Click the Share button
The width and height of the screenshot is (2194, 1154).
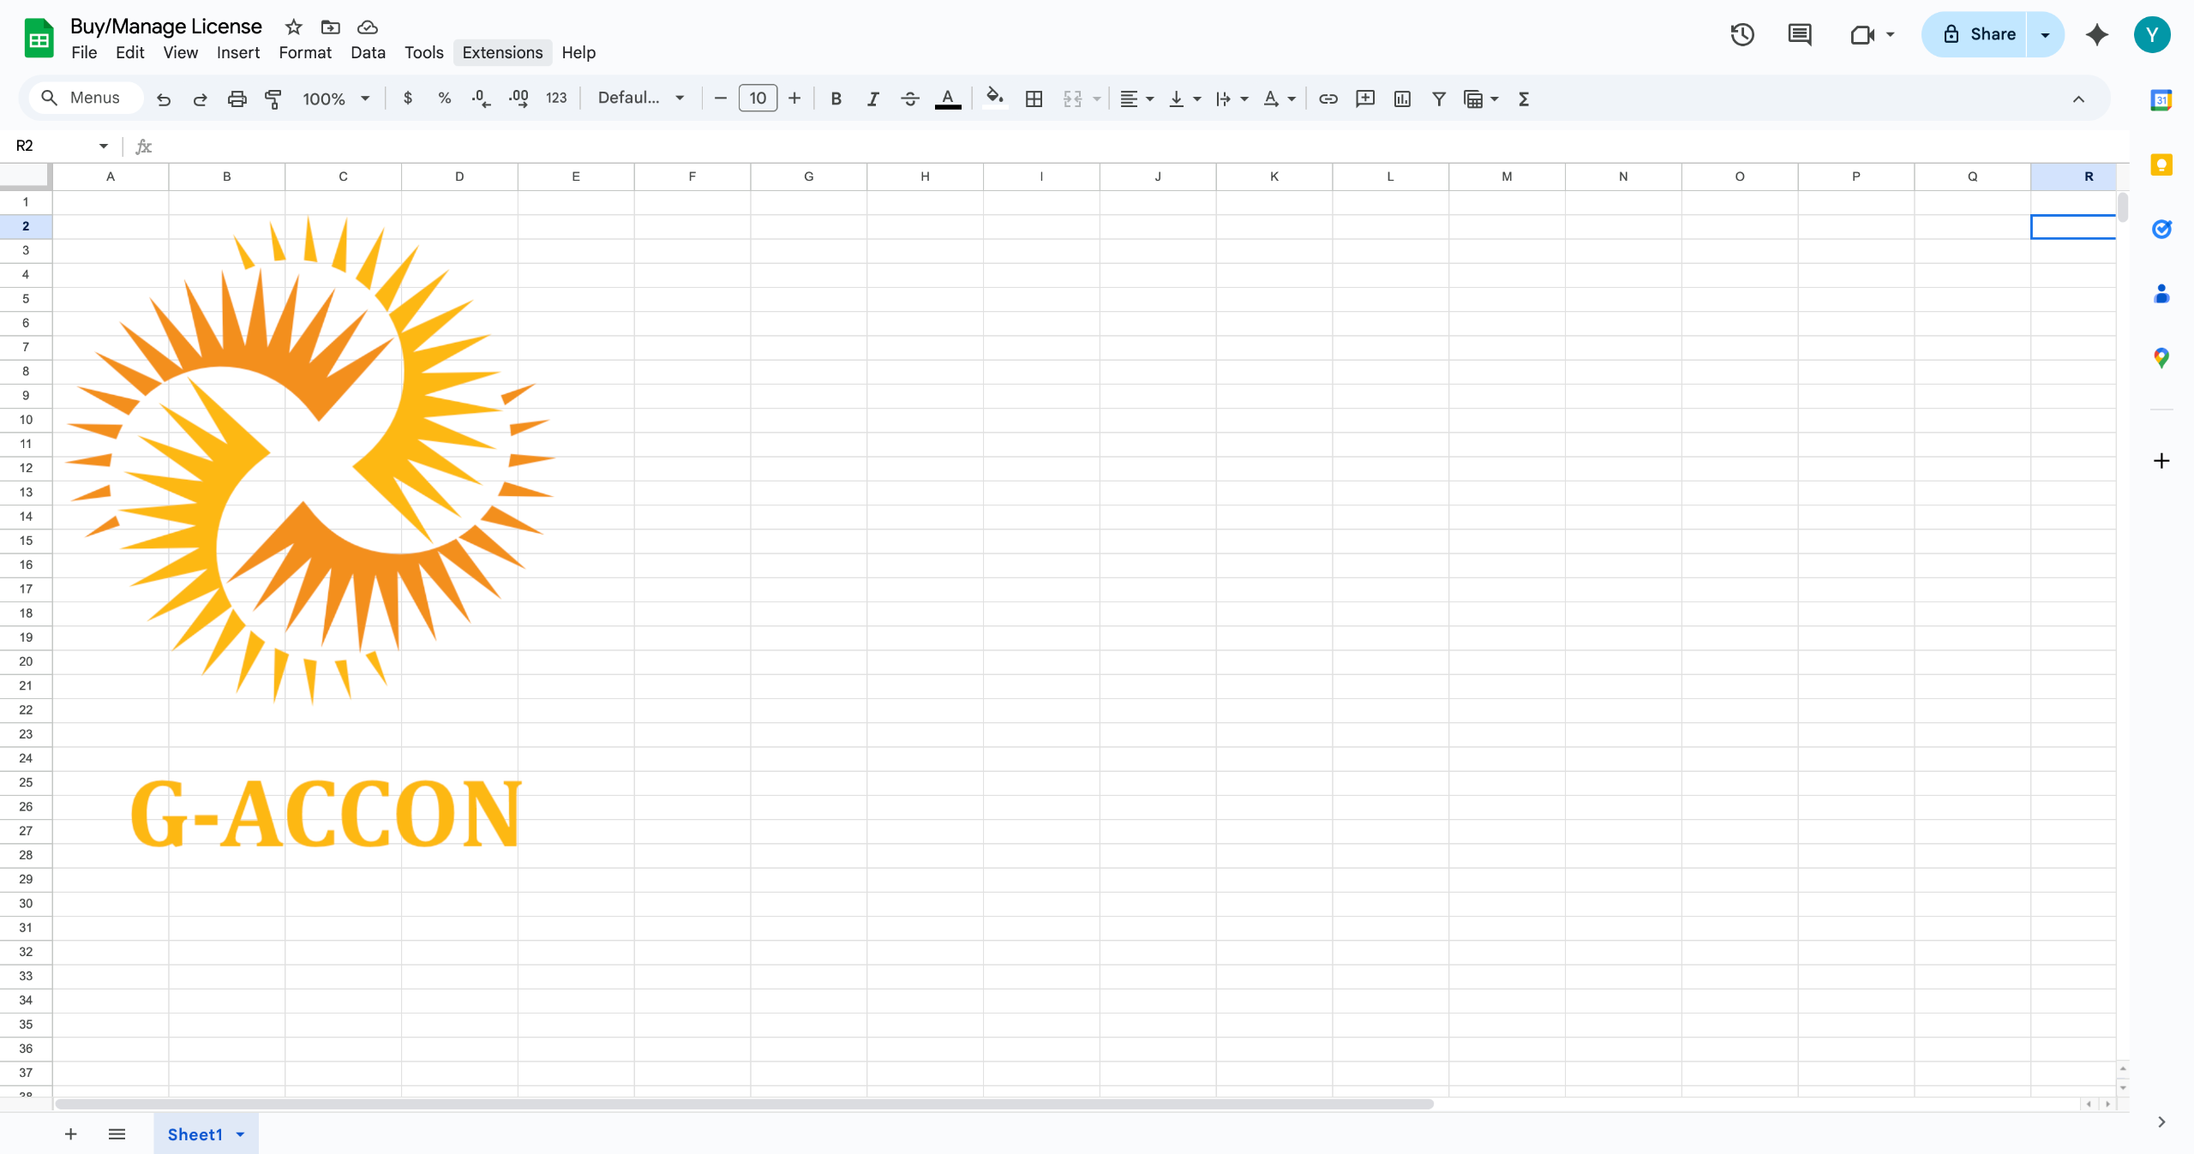1978,34
